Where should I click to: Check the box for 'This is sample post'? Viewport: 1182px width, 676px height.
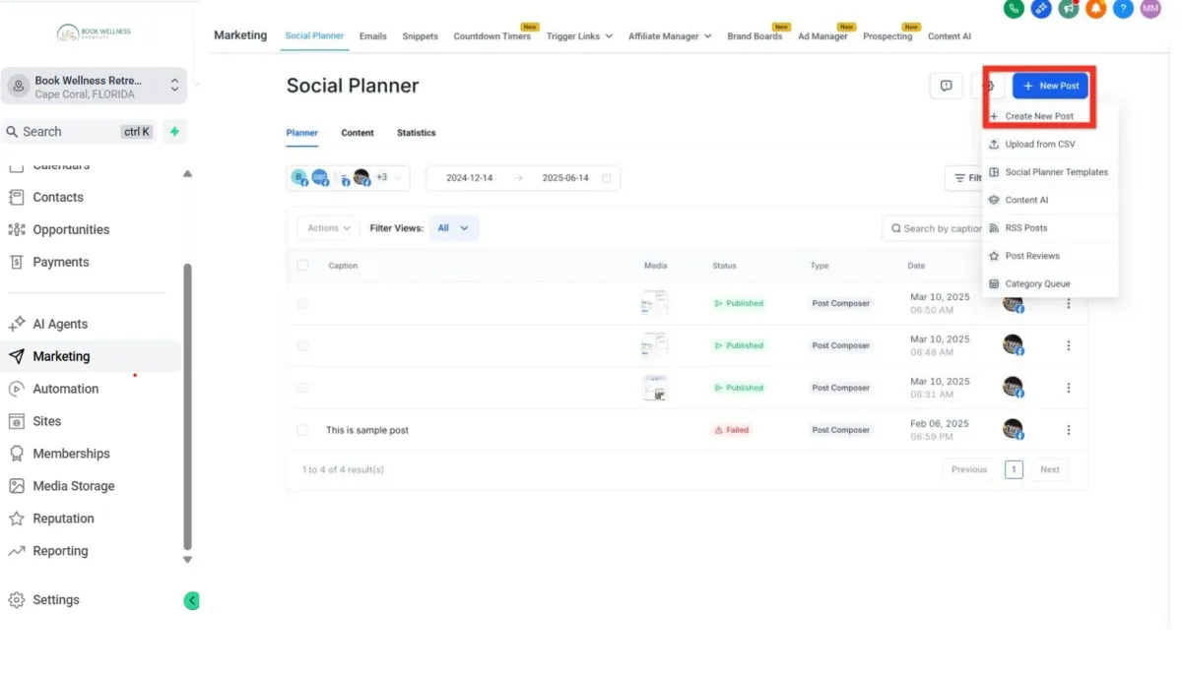(302, 430)
